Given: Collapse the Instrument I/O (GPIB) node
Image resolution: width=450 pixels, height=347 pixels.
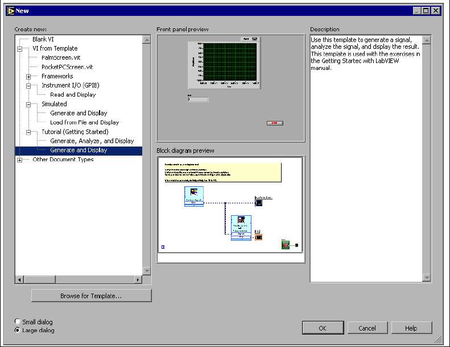Looking at the screenshot, I should (28, 86).
